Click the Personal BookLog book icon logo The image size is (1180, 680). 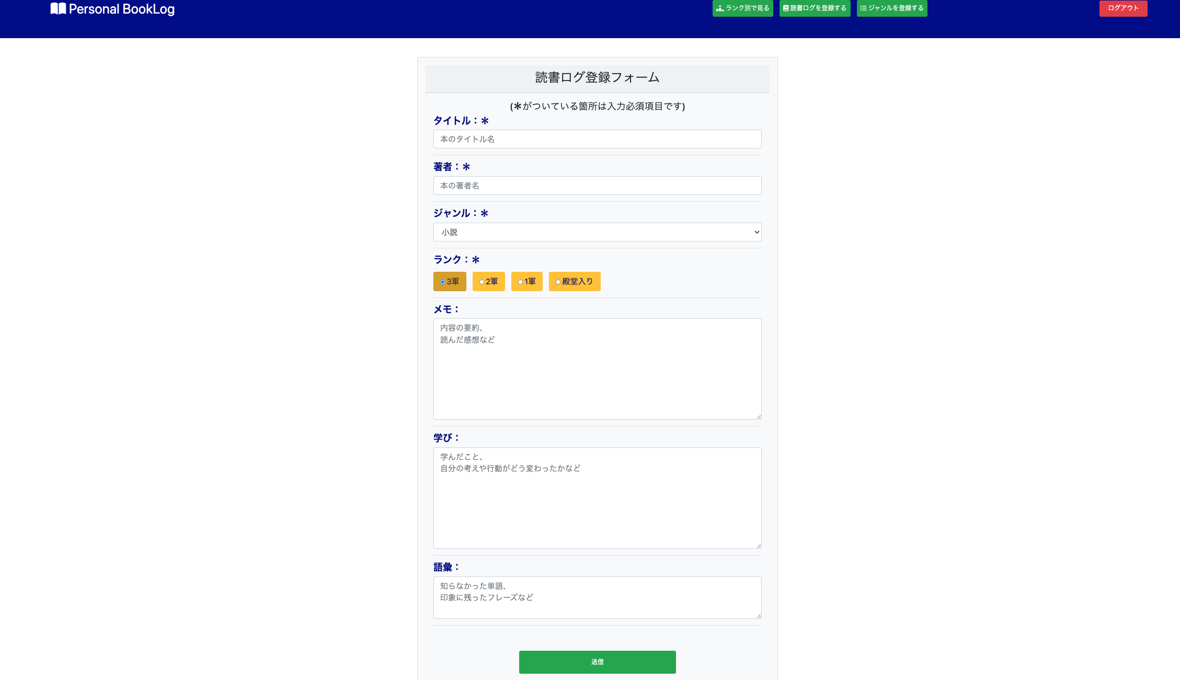[x=58, y=8]
